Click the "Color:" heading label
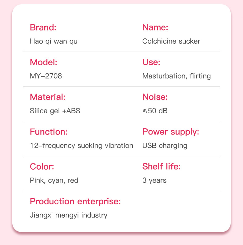Screen dimensions: 243x245 point(42,167)
